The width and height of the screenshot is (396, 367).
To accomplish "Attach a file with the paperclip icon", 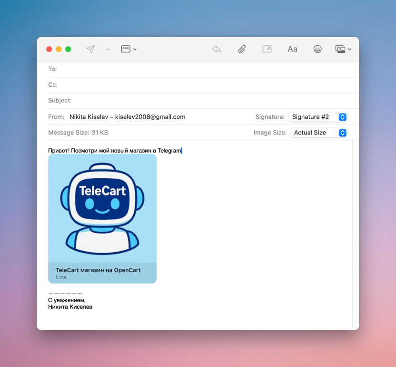I will coord(242,49).
